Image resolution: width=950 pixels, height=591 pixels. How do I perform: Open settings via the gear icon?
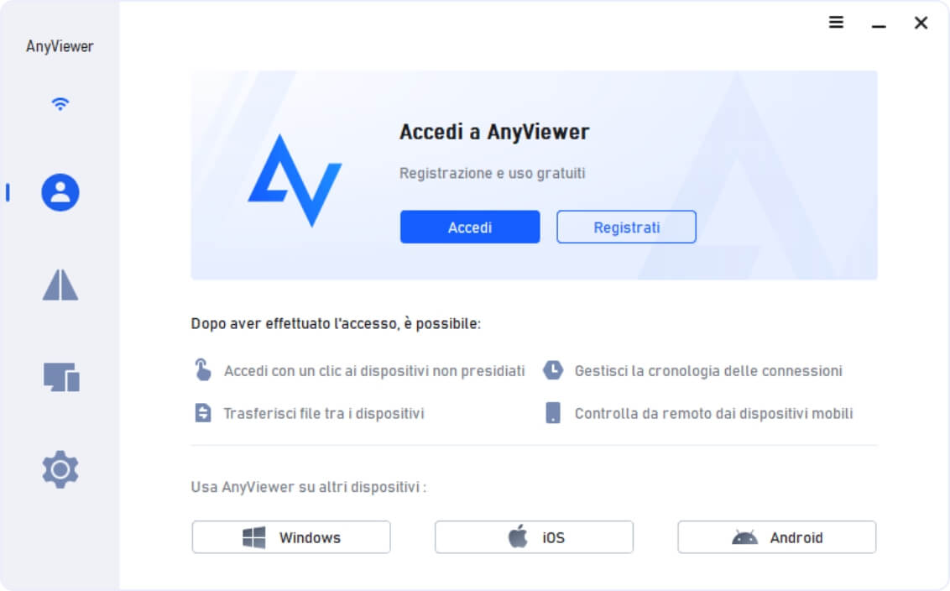coord(60,469)
